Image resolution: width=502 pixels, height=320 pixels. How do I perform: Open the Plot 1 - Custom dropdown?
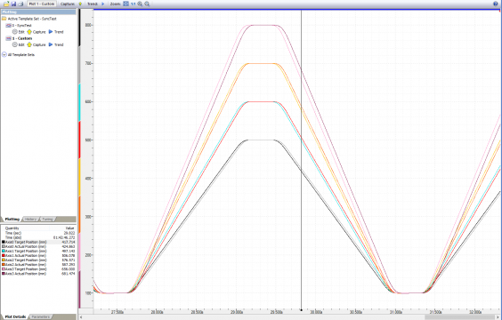[42, 4]
